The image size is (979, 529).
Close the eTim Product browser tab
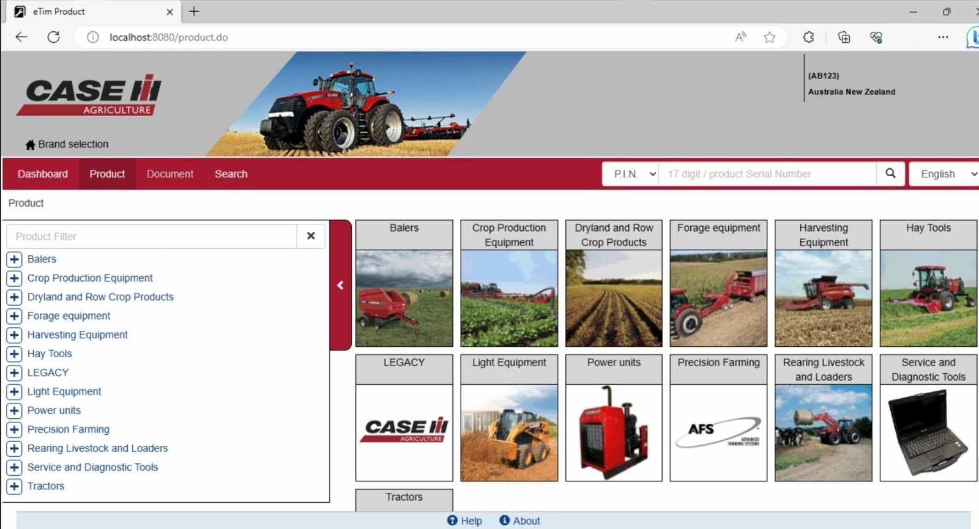(x=169, y=12)
